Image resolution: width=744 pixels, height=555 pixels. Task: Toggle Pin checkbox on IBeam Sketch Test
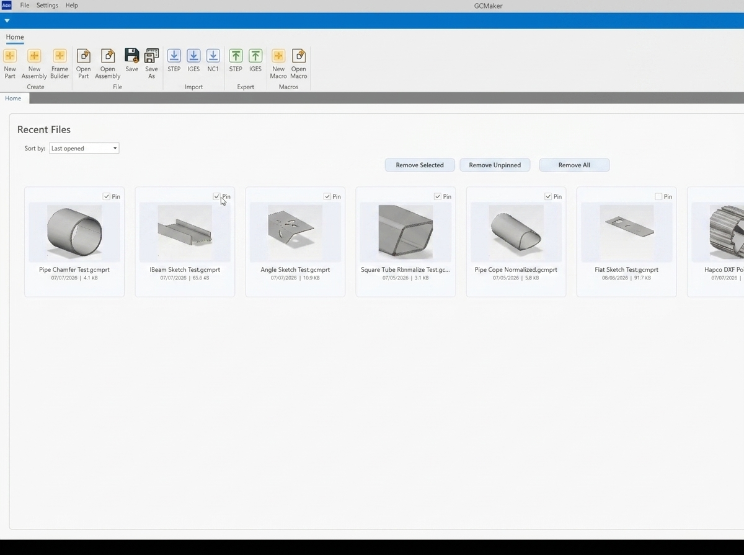(216, 196)
